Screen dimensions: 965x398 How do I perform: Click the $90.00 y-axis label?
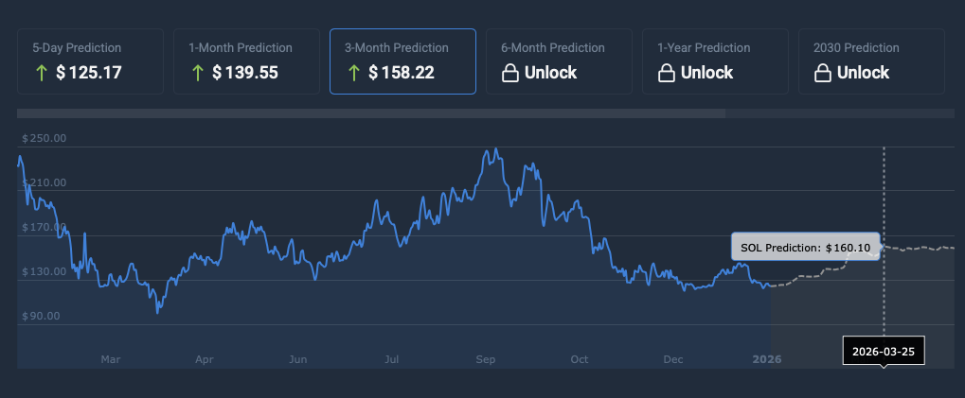click(42, 317)
